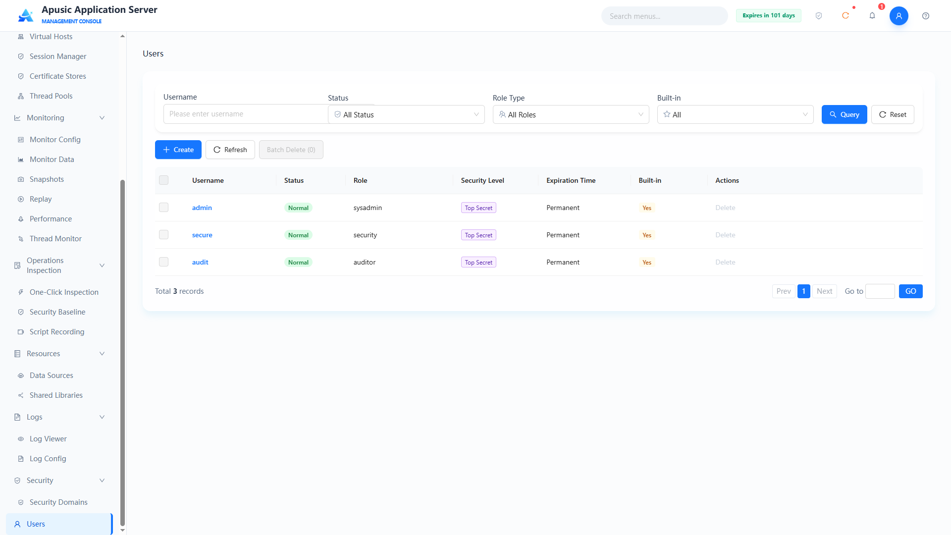Focus the Username filter input

click(246, 114)
